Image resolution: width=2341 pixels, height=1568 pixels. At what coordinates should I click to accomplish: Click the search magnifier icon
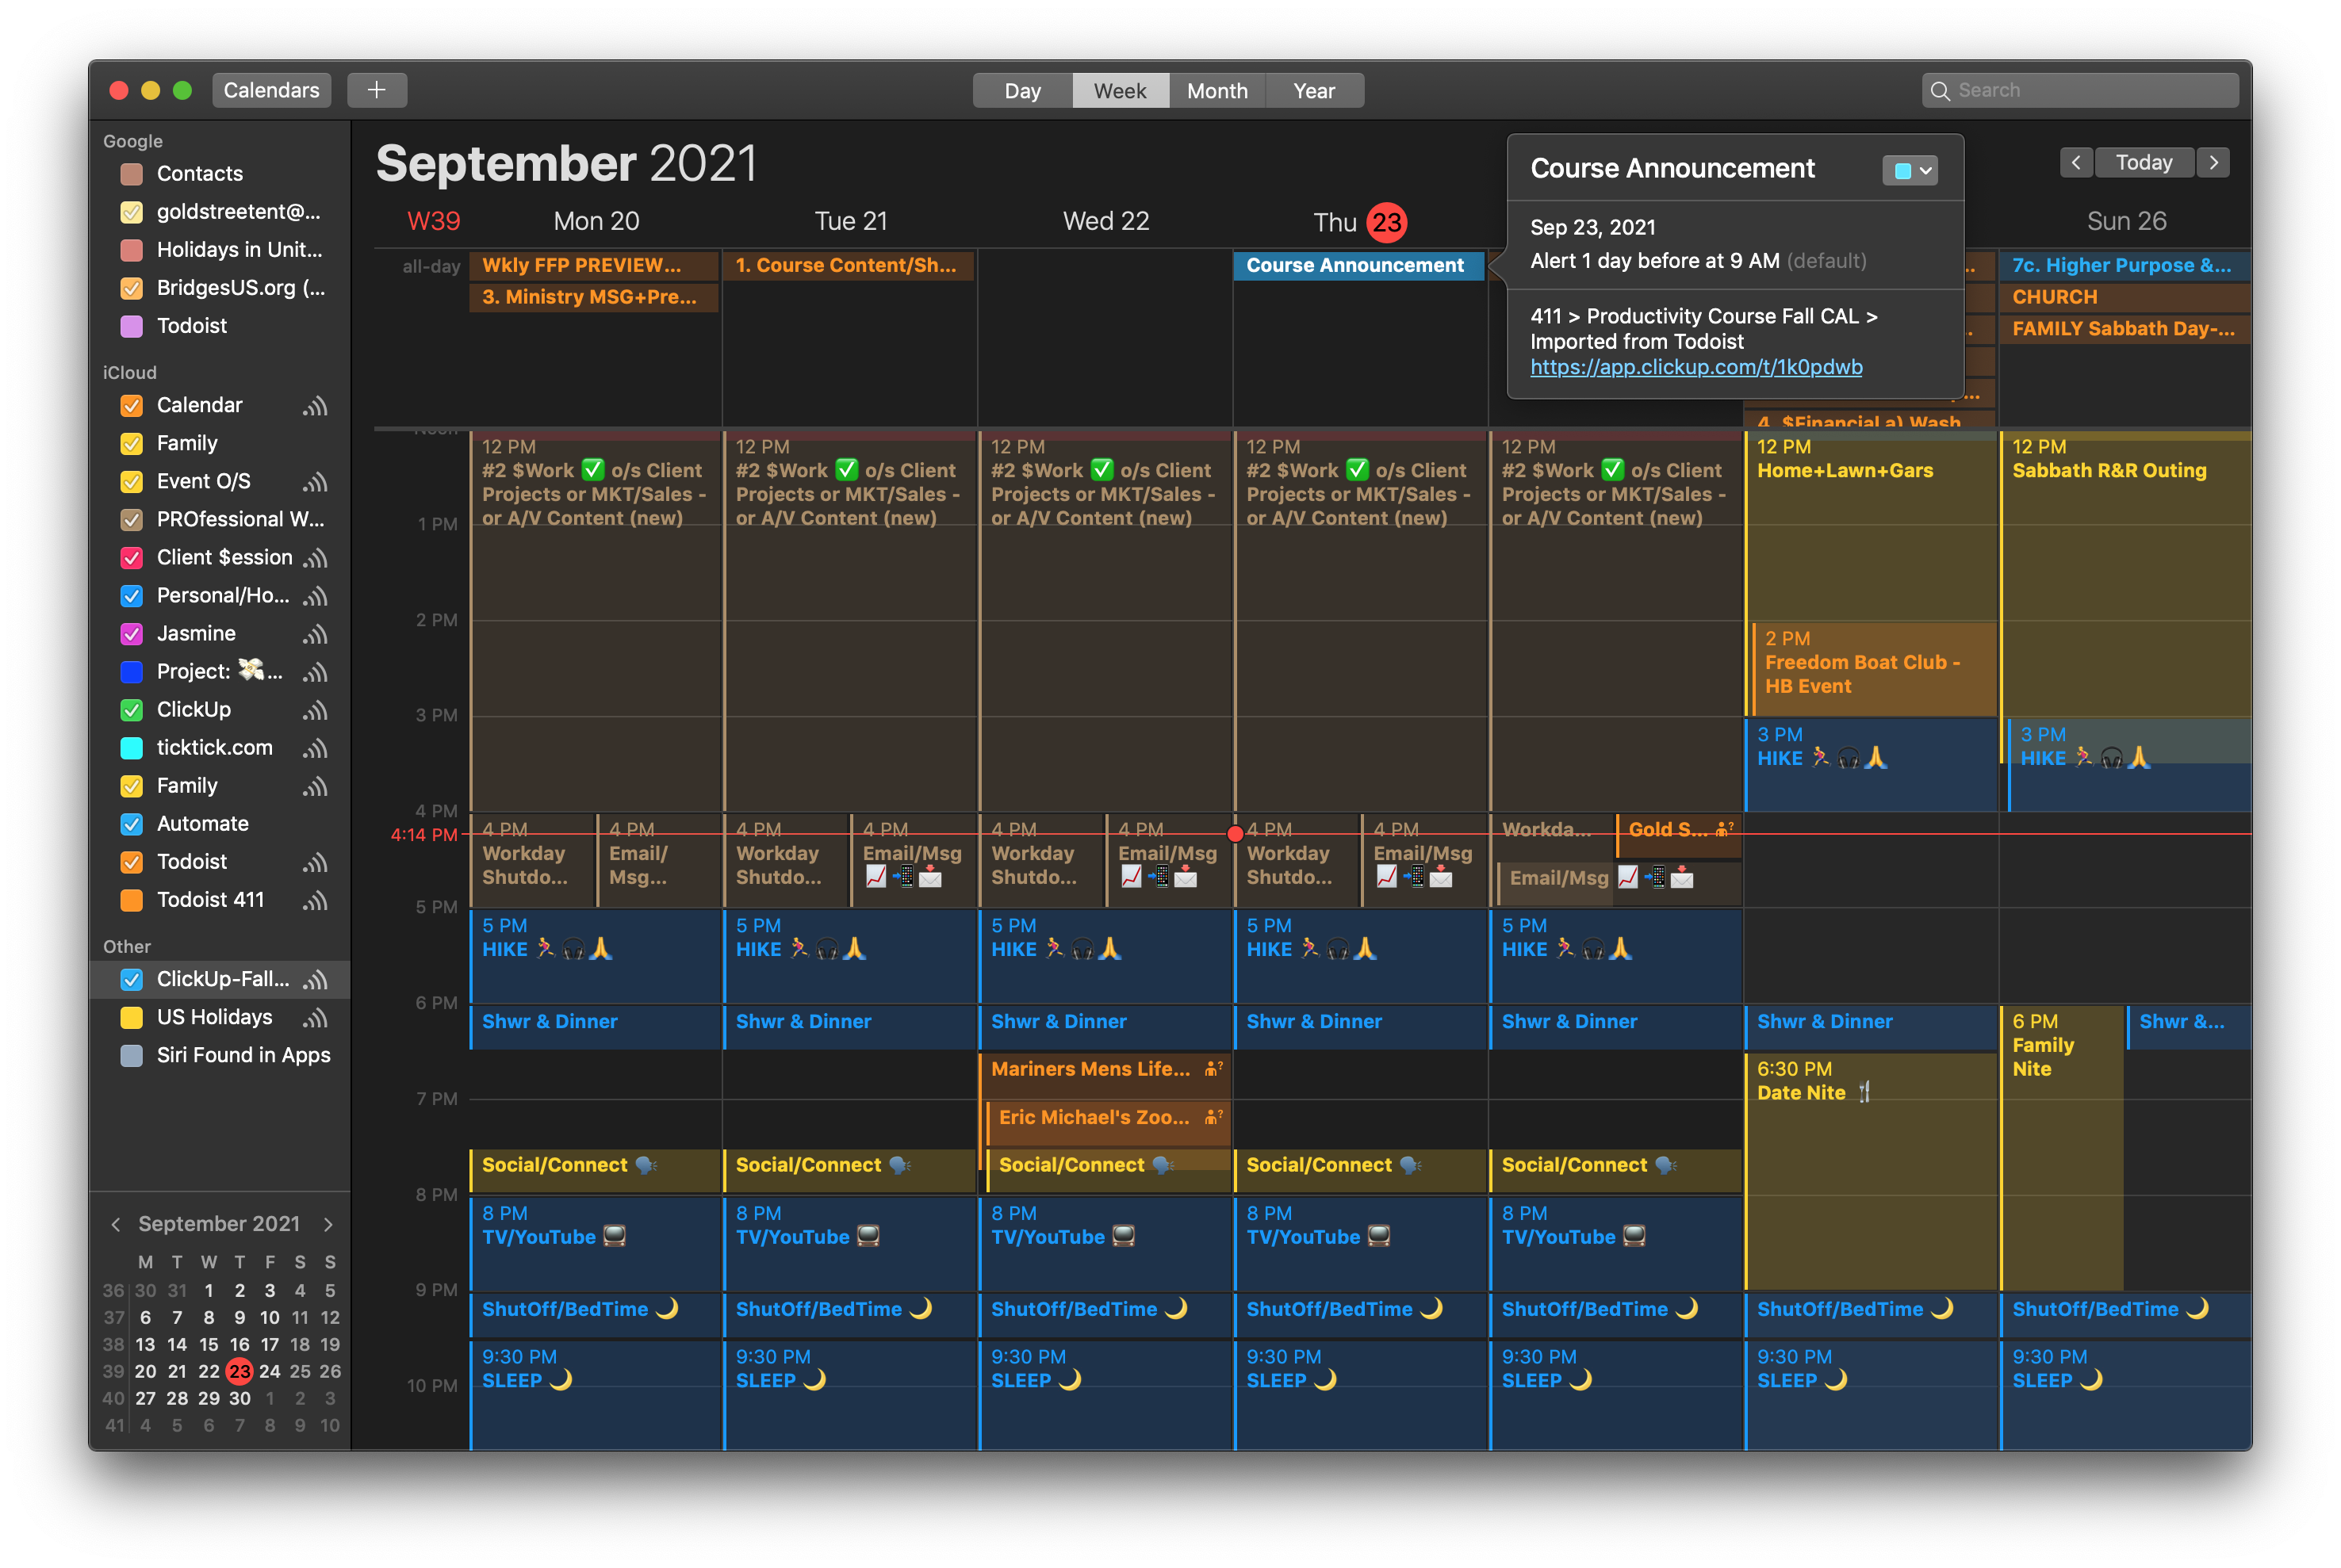(1940, 91)
